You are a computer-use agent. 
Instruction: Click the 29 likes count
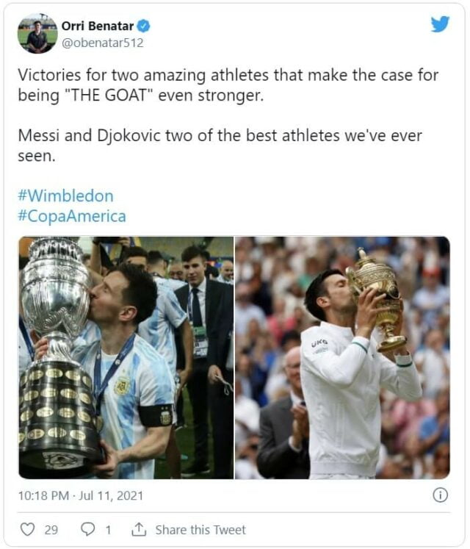(51, 529)
